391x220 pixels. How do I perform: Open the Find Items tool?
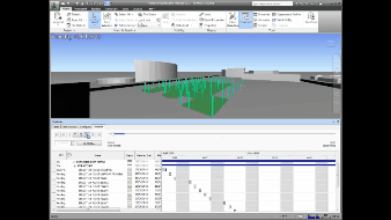click(x=149, y=14)
